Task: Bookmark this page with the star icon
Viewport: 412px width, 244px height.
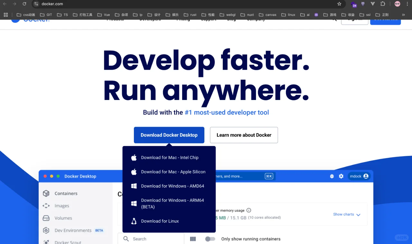Action: (x=339, y=4)
